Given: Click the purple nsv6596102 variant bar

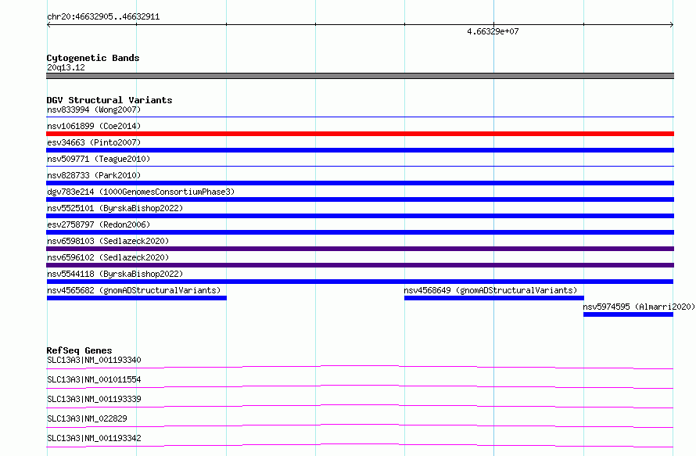Looking at the screenshot, I should click(x=360, y=265).
